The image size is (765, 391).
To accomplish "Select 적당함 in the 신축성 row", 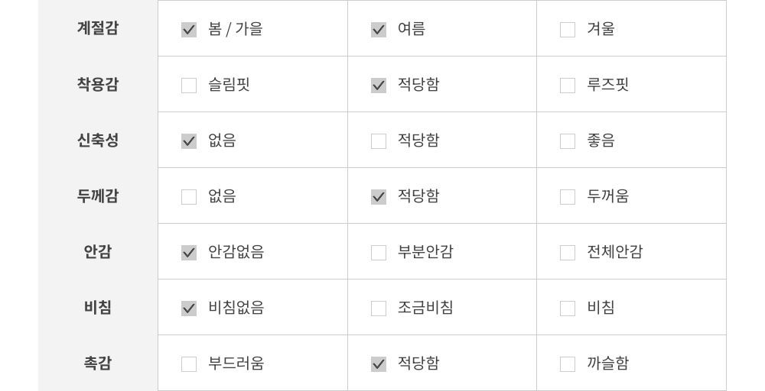I will point(379,141).
